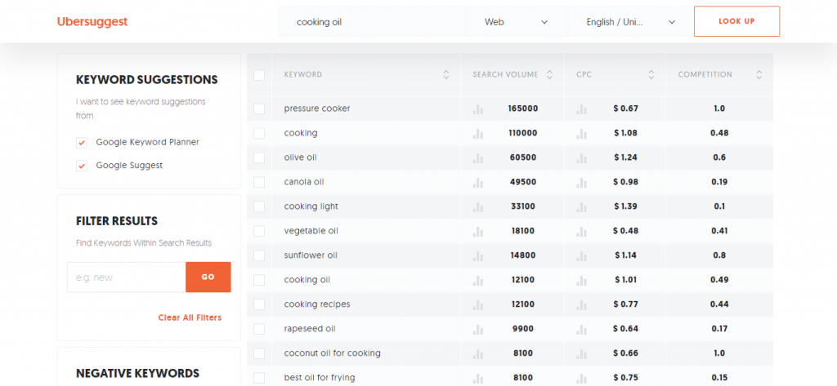Viewport: 837px width, 386px height.
Task: Click the CPC value $ 1.39
Action: pos(625,206)
